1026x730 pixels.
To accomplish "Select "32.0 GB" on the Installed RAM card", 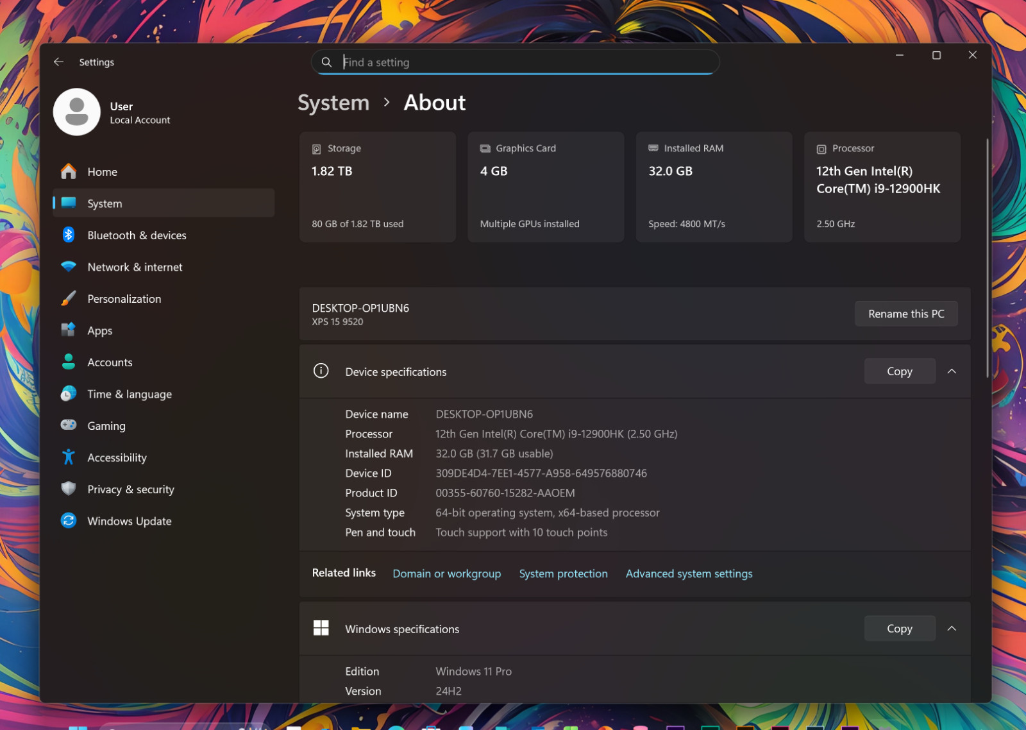I will click(x=670, y=171).
